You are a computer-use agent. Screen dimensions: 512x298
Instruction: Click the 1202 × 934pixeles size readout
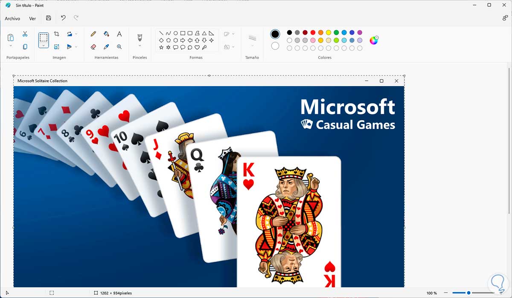point(116,293)
